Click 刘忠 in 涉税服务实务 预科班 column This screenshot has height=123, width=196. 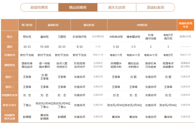click(27, 95)
